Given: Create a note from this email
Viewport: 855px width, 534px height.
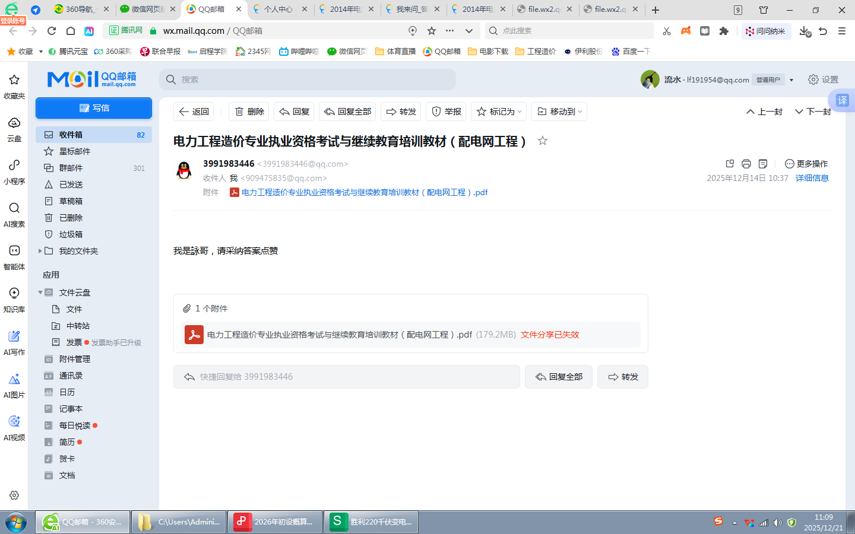Looking at the screenshot, I should tap(763, 163).
